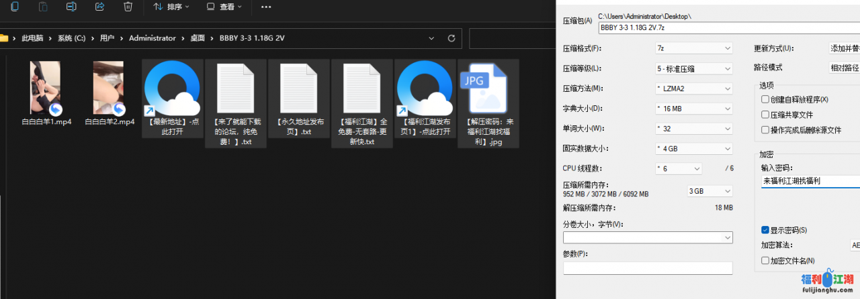Toggle the 显示密码 checkbox off
Image resolution: width=860 pixels, height=299 pixels.
[765, 230]
